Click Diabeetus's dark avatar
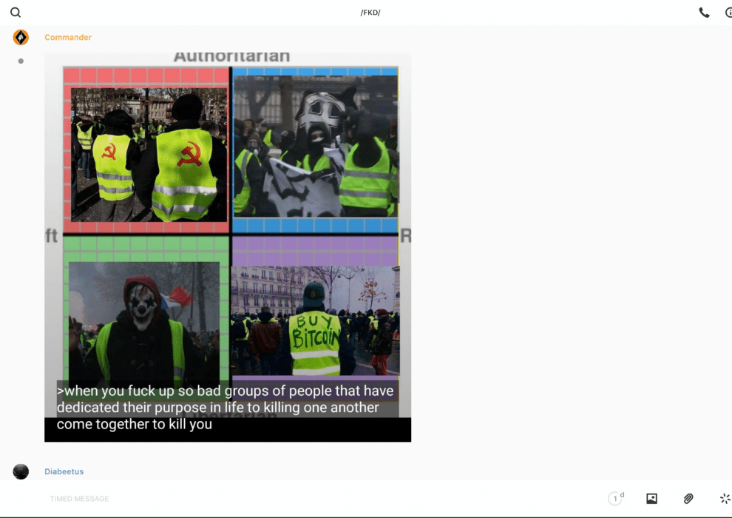 21,471
